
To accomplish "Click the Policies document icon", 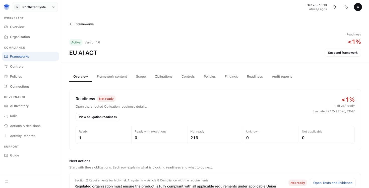I will [6, 76].
